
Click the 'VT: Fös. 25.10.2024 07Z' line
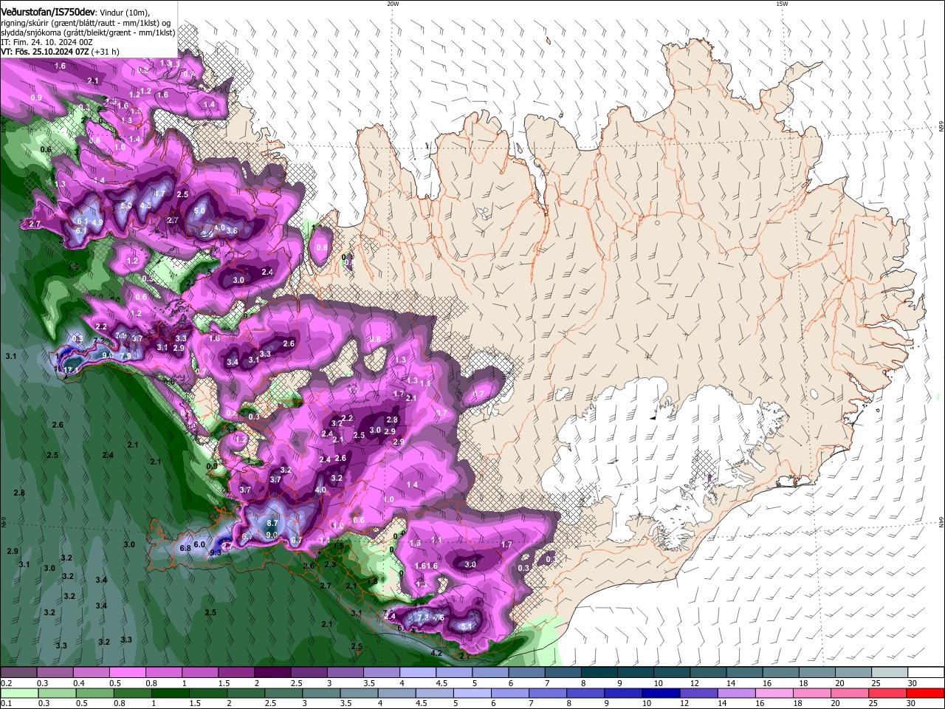point(45,52)
